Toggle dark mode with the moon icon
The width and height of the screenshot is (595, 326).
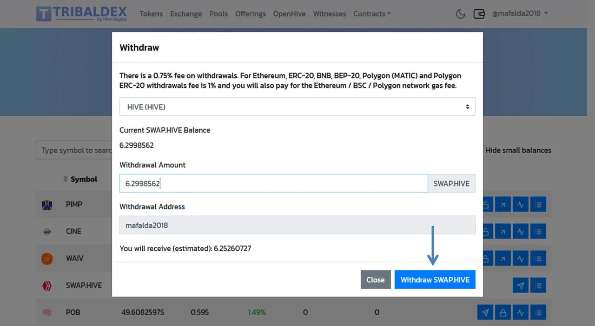tap(460, 14)
